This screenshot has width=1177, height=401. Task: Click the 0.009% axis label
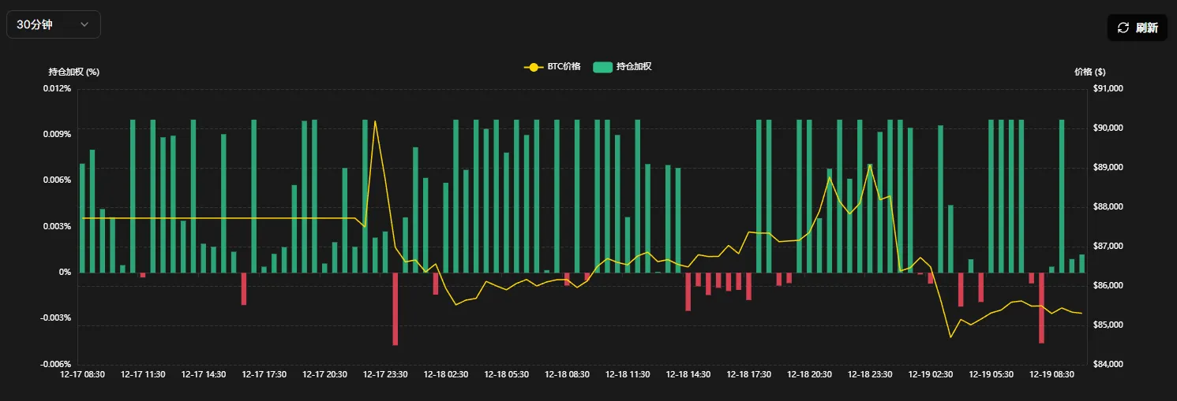click(x=57, y=134)
